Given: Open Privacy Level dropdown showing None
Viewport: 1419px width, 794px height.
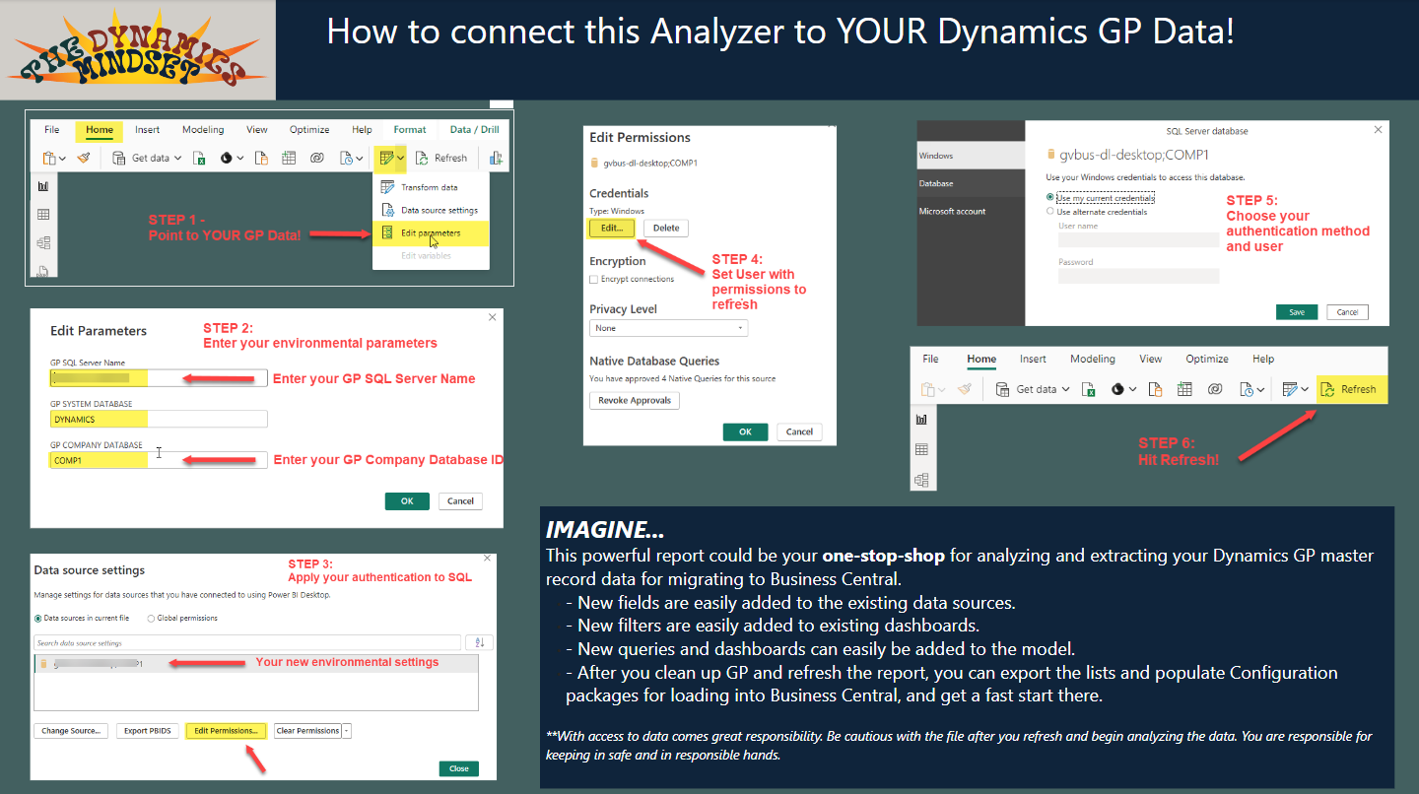Looking at the screenshot, I should (x=668, y=328).
